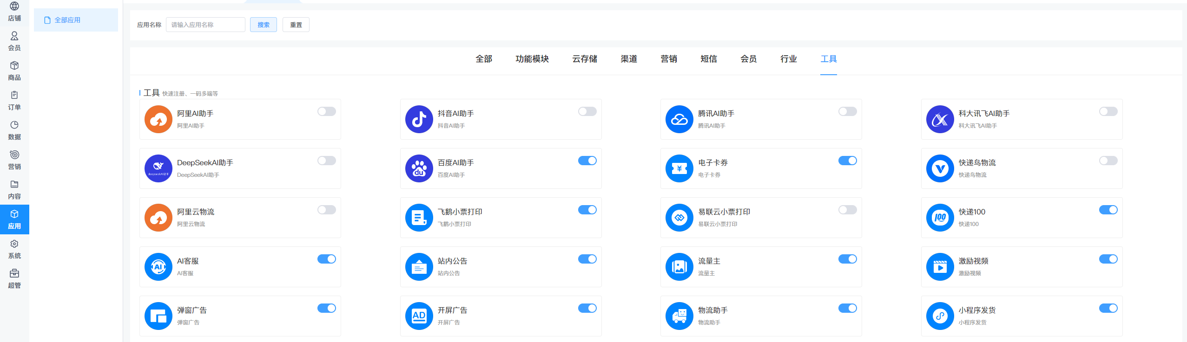Turn off the 物流助手 switch

click(848, 308)
